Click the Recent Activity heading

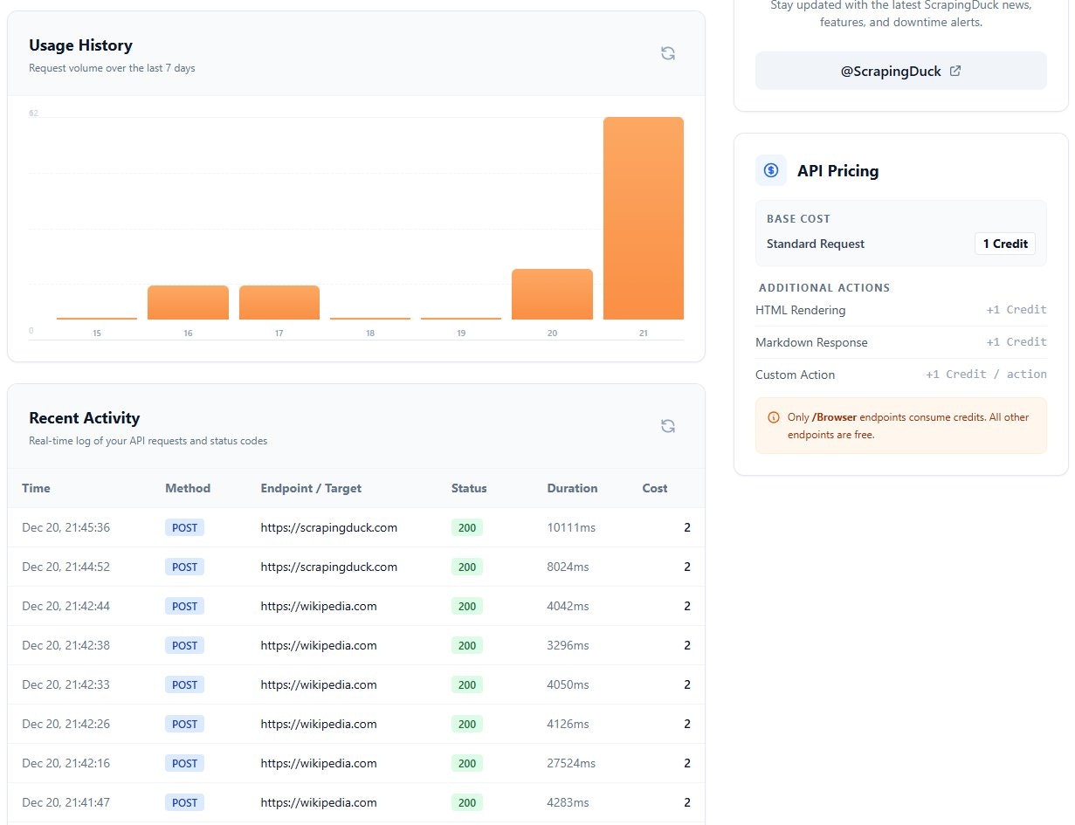tap(84, 418)
